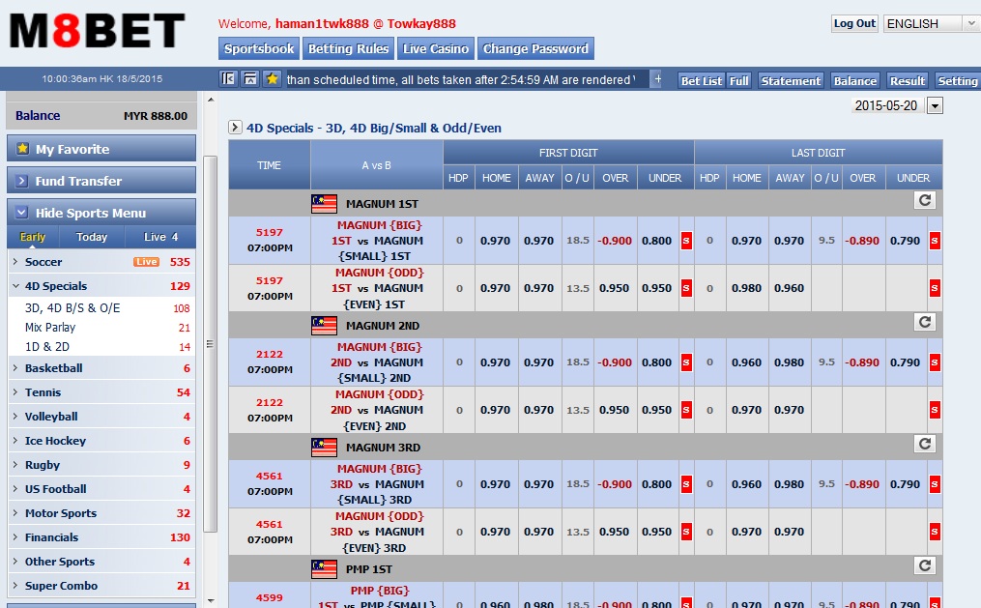The height and width of the screenshot is (608, 981).
Task: Click first-digit red S icon, MAGNUM BIG 3RD row
Action: click(686, 484)
